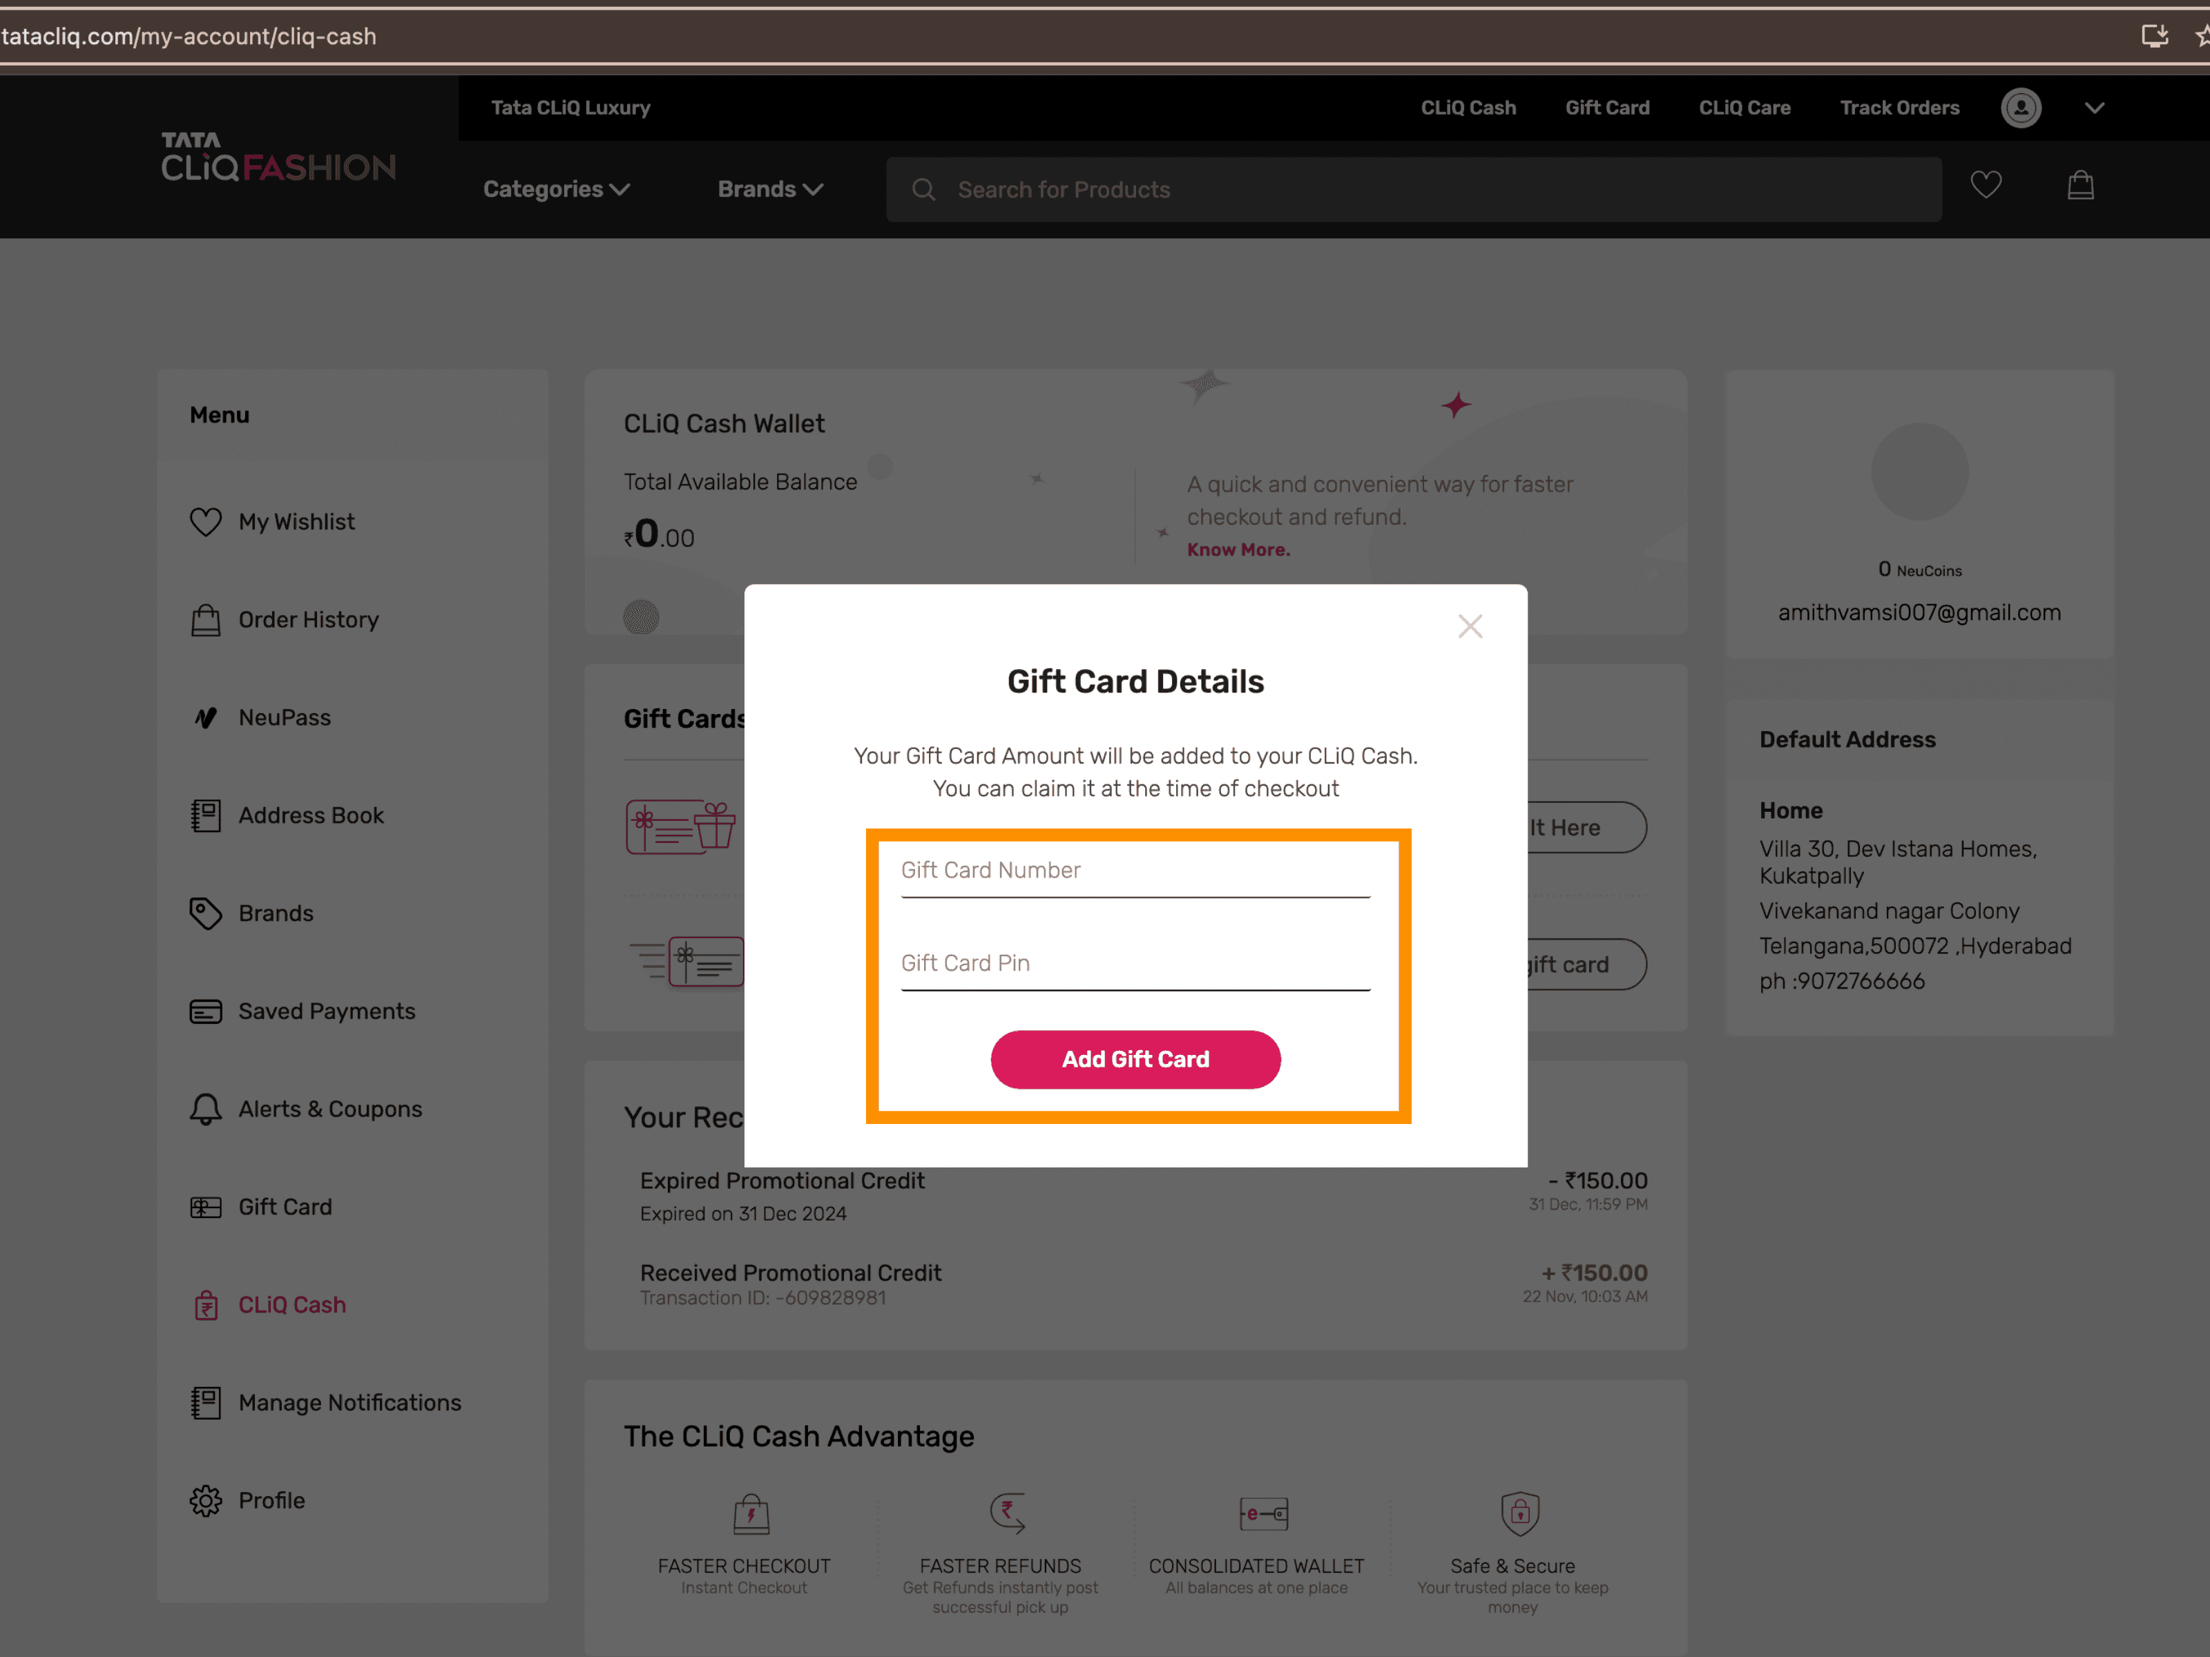This screenshot has width=2210, height=1657.
Task: Click the Consolidated Wallet icon
Action: 1263,1513
